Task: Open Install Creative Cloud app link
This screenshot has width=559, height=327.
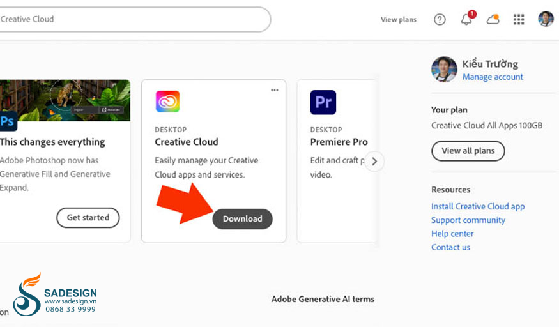Action: coord(478,206)
